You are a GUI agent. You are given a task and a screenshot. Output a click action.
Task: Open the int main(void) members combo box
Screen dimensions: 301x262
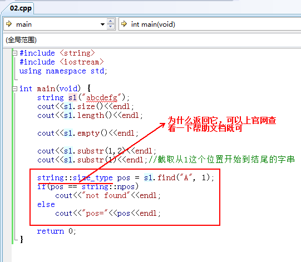(210, 24)
